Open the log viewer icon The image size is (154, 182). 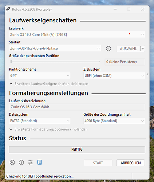point(39,162)
